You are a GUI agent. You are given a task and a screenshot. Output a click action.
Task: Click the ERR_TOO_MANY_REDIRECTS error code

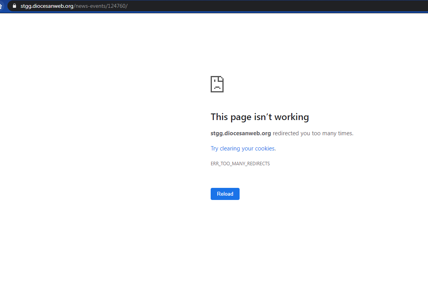240,164
